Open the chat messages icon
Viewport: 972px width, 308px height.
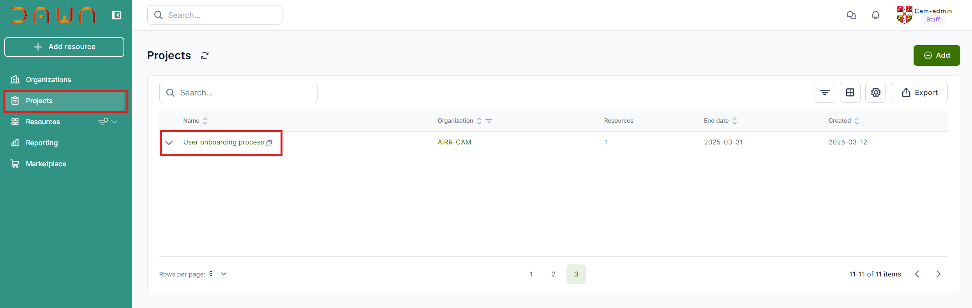(x=851, y=15)
